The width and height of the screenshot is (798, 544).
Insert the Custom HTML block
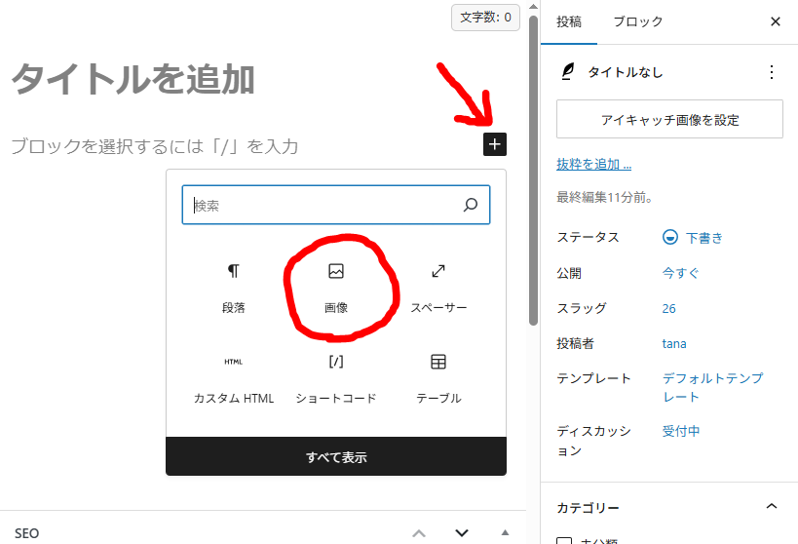coord(234,378)
